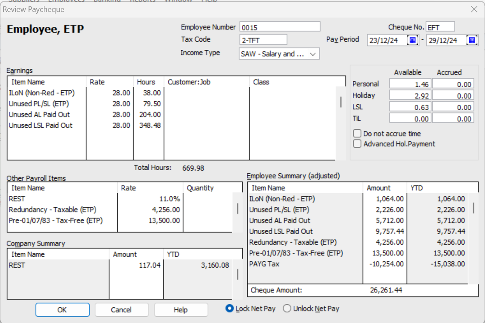Edit pay period start date 23/12/24
The image size is (485, 323).
(387, 40)
